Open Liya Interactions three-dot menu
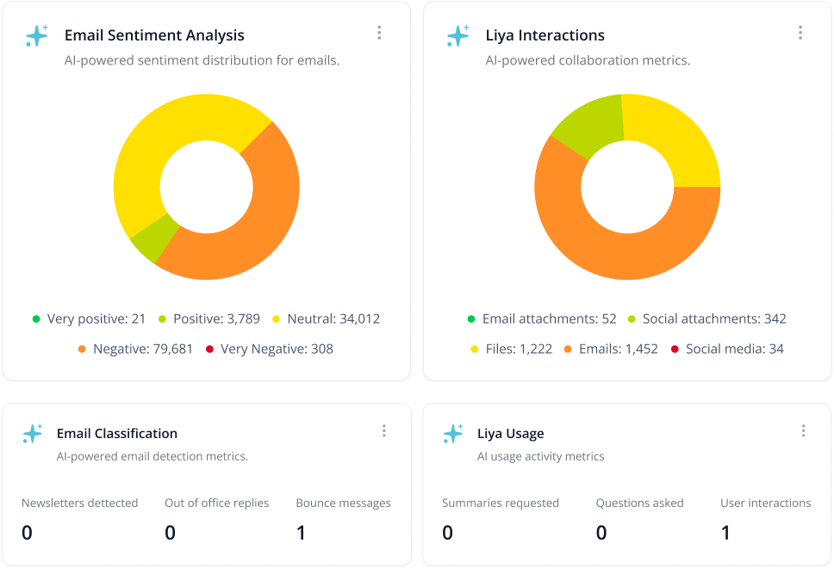The image size is (834, 569). 800,33
